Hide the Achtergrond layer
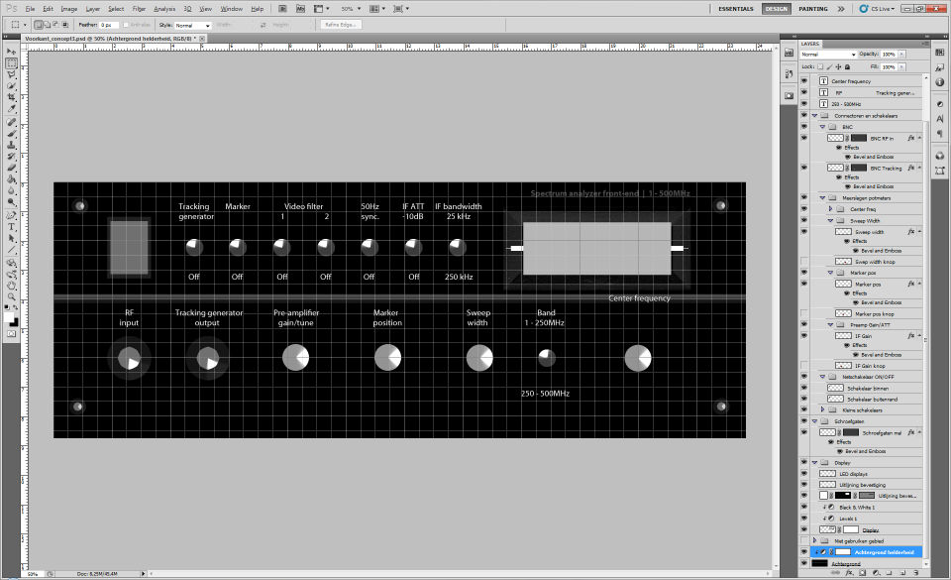The height and width of the screenshot is (580, 951). tap(803, 563)
